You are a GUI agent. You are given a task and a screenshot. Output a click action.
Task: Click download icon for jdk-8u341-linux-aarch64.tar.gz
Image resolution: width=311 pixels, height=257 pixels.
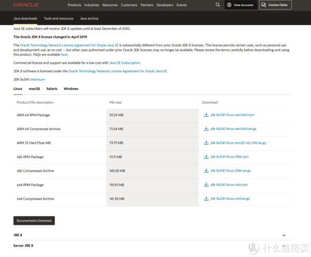[x=206, y=129]
